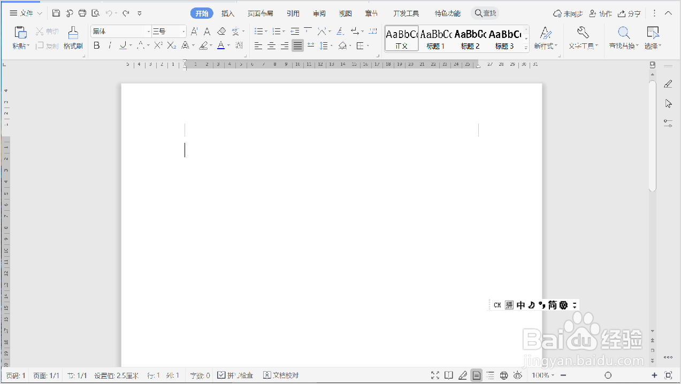
Task: Select the Format Painter (格式刷) brush
Action: [73, 33]
